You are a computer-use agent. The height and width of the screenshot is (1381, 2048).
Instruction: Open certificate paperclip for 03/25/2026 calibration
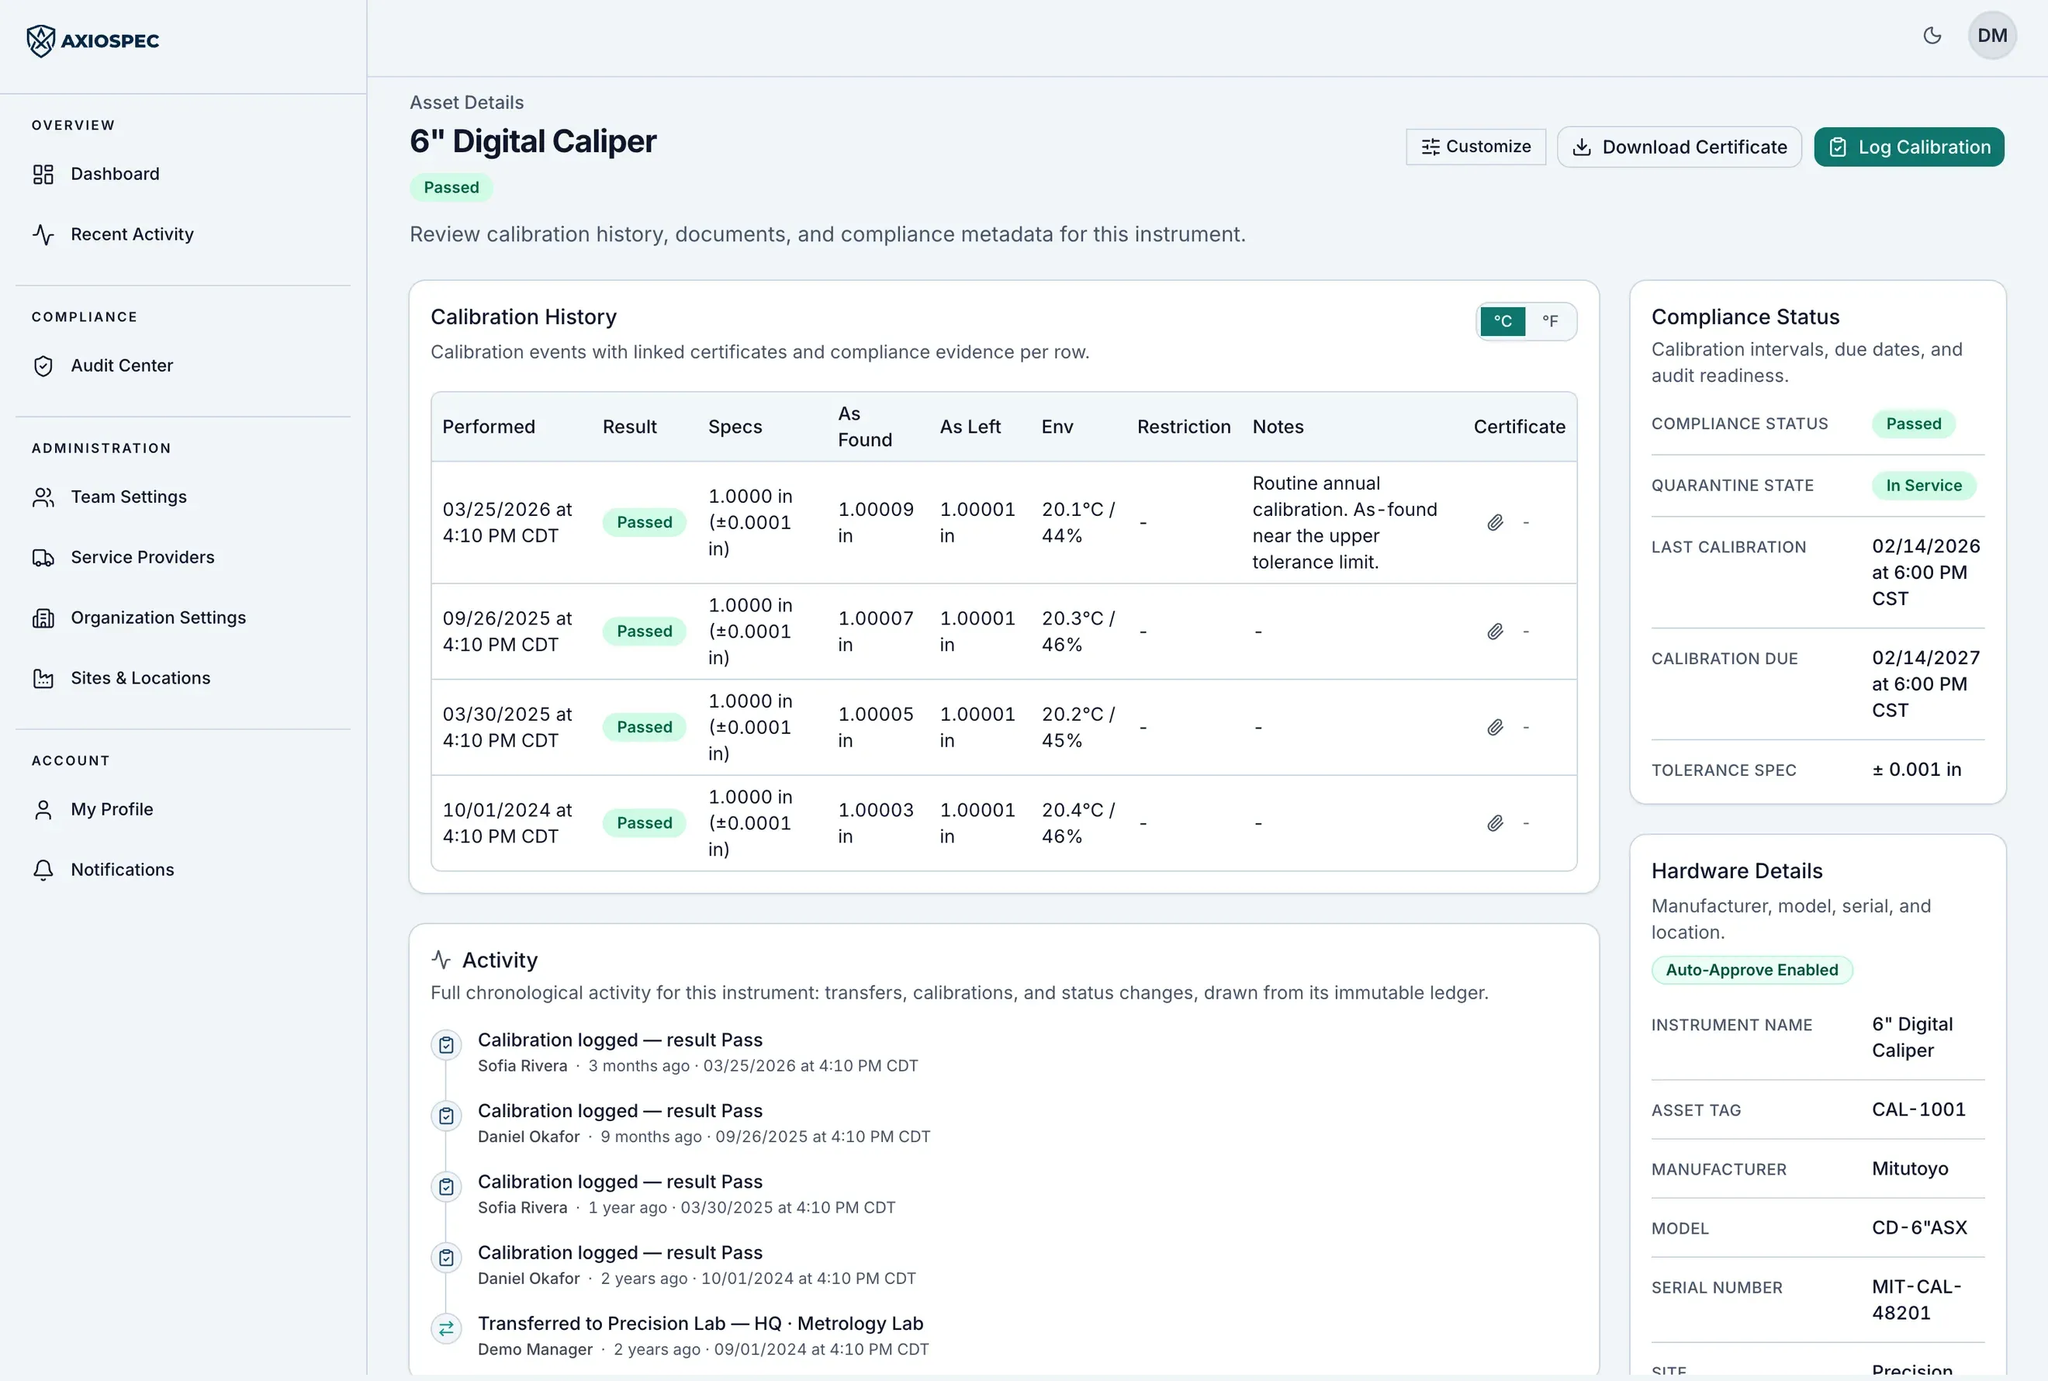(1495, 522)
